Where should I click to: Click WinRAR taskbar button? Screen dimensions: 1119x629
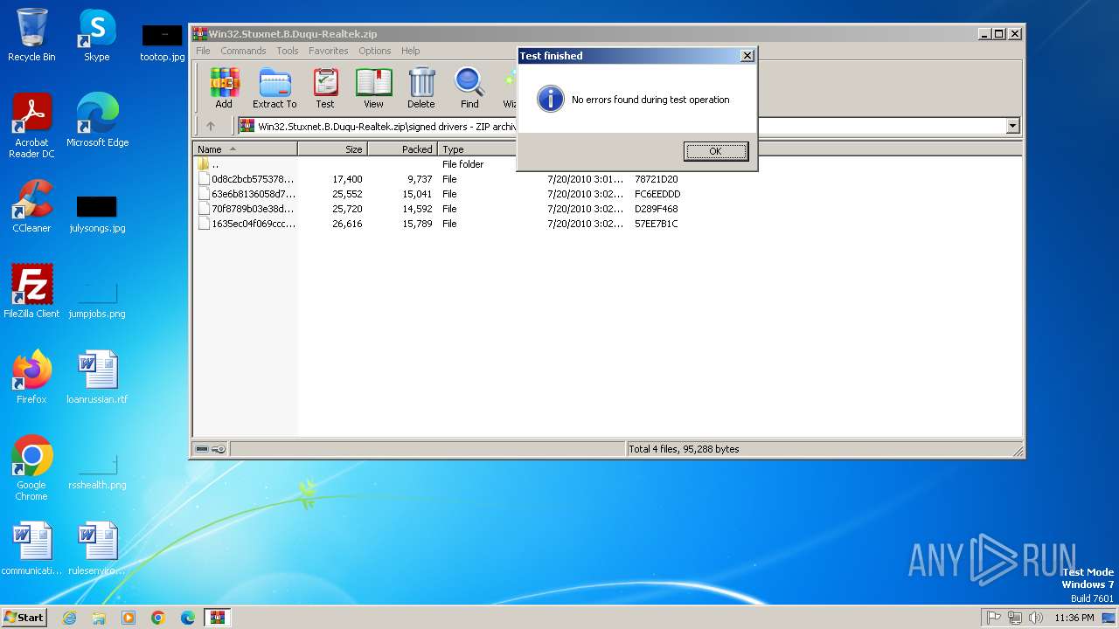point(217,618)
